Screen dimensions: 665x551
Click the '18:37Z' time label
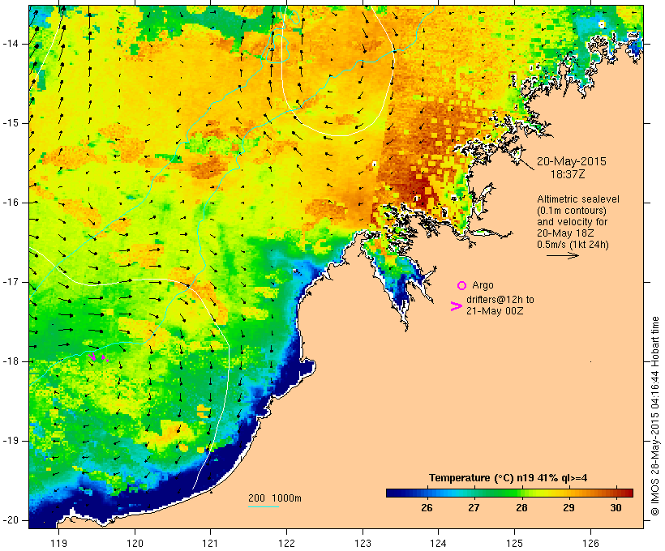pyautogui.click(x=568, y=174)
